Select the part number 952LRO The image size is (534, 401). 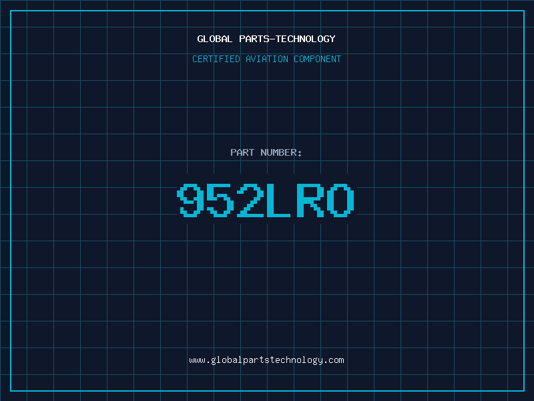[x=266, y=200]
